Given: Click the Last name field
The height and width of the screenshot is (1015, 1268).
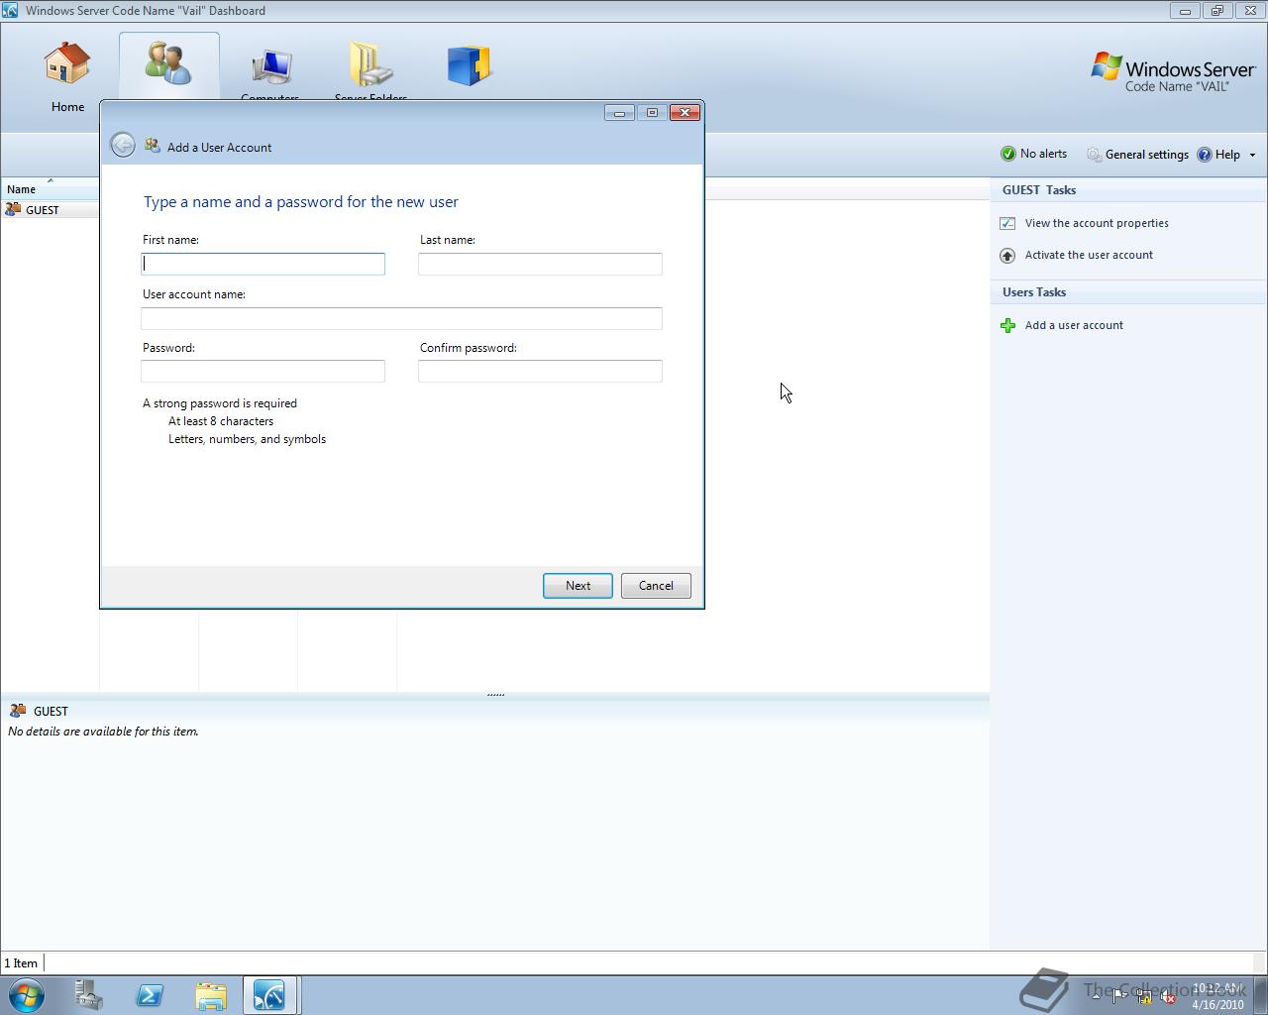Looking at the screenshot, I should pos(540,264).
